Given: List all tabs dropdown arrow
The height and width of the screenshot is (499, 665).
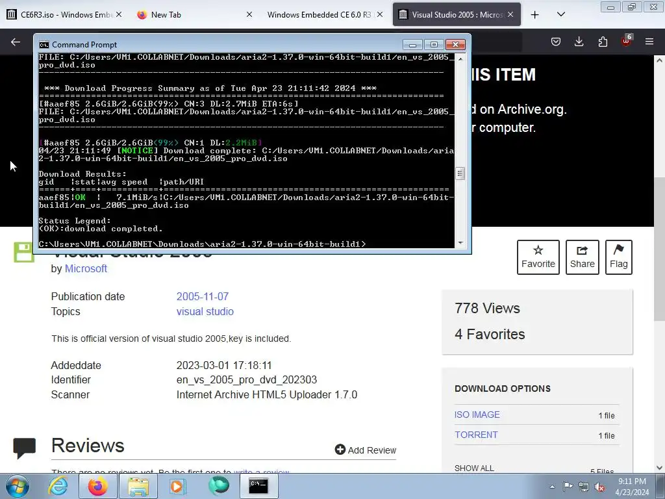Looking at the screenshot, I should 560,14.
